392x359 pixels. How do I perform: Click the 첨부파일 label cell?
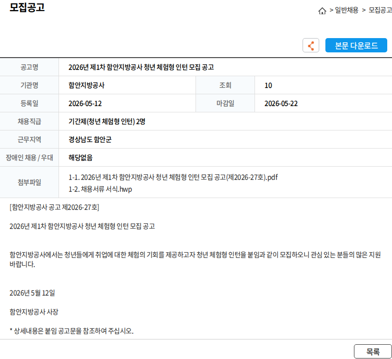coord(29,182)
